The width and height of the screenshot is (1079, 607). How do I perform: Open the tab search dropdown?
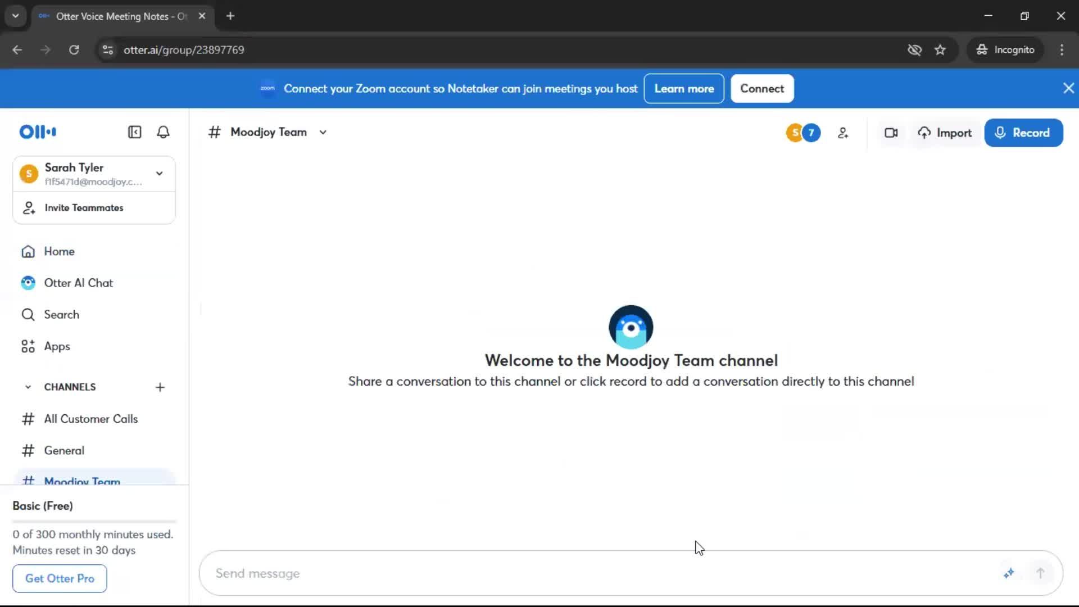pyautogui.click(x=16, y=16)
